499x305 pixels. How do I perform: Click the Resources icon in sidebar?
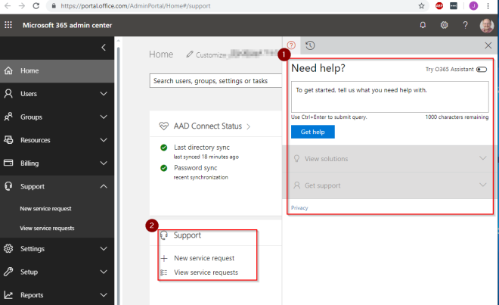[8, 140]
